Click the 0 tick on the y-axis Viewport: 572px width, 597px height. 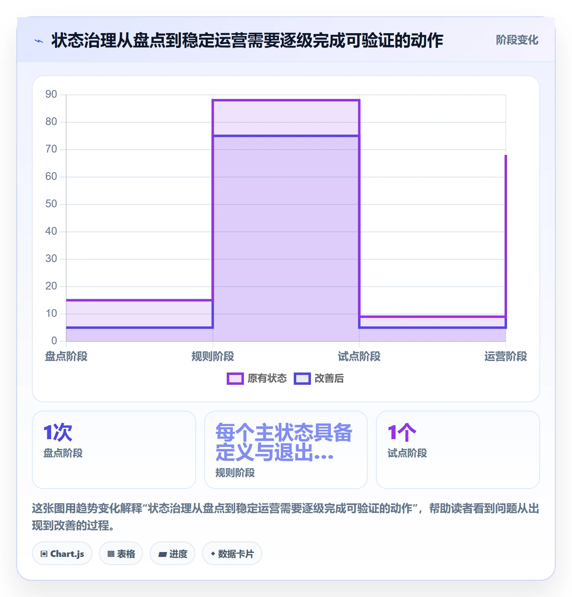[54, 341]
